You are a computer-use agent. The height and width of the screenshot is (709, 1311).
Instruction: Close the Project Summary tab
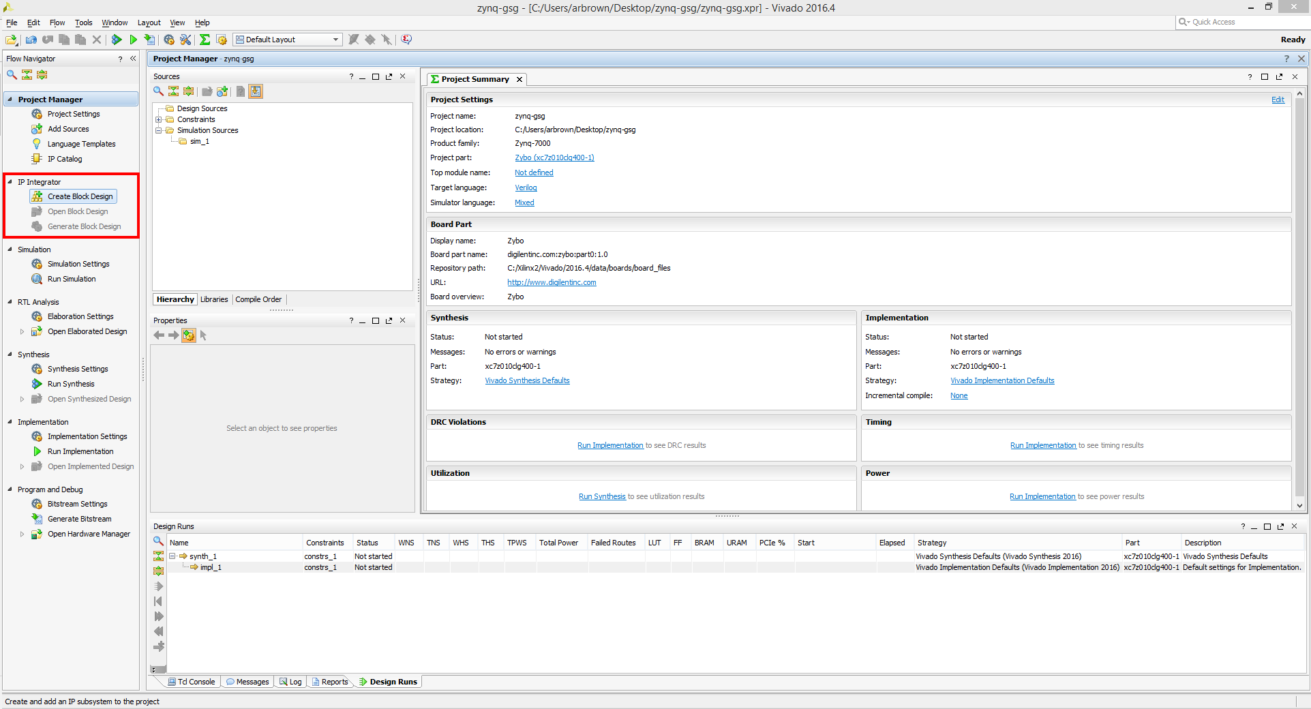[x=519, y=80]
